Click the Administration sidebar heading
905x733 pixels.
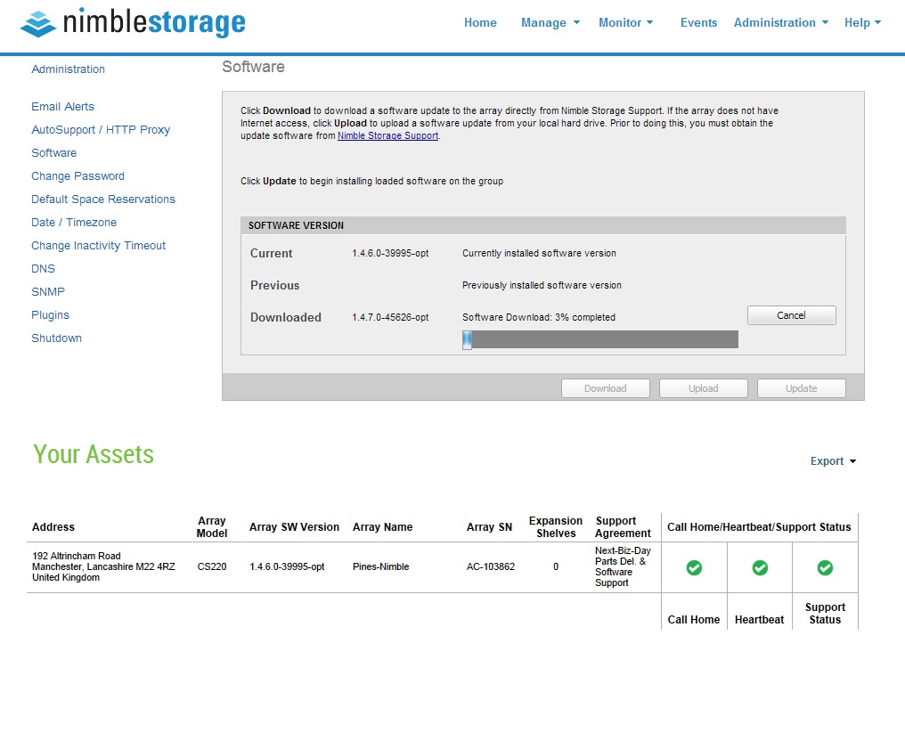pos(68,69)
